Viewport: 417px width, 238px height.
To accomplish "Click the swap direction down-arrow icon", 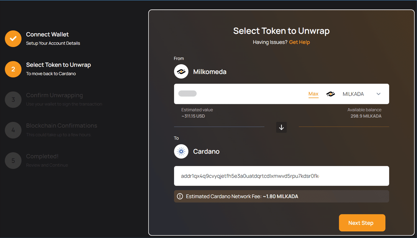I will 281,127.
